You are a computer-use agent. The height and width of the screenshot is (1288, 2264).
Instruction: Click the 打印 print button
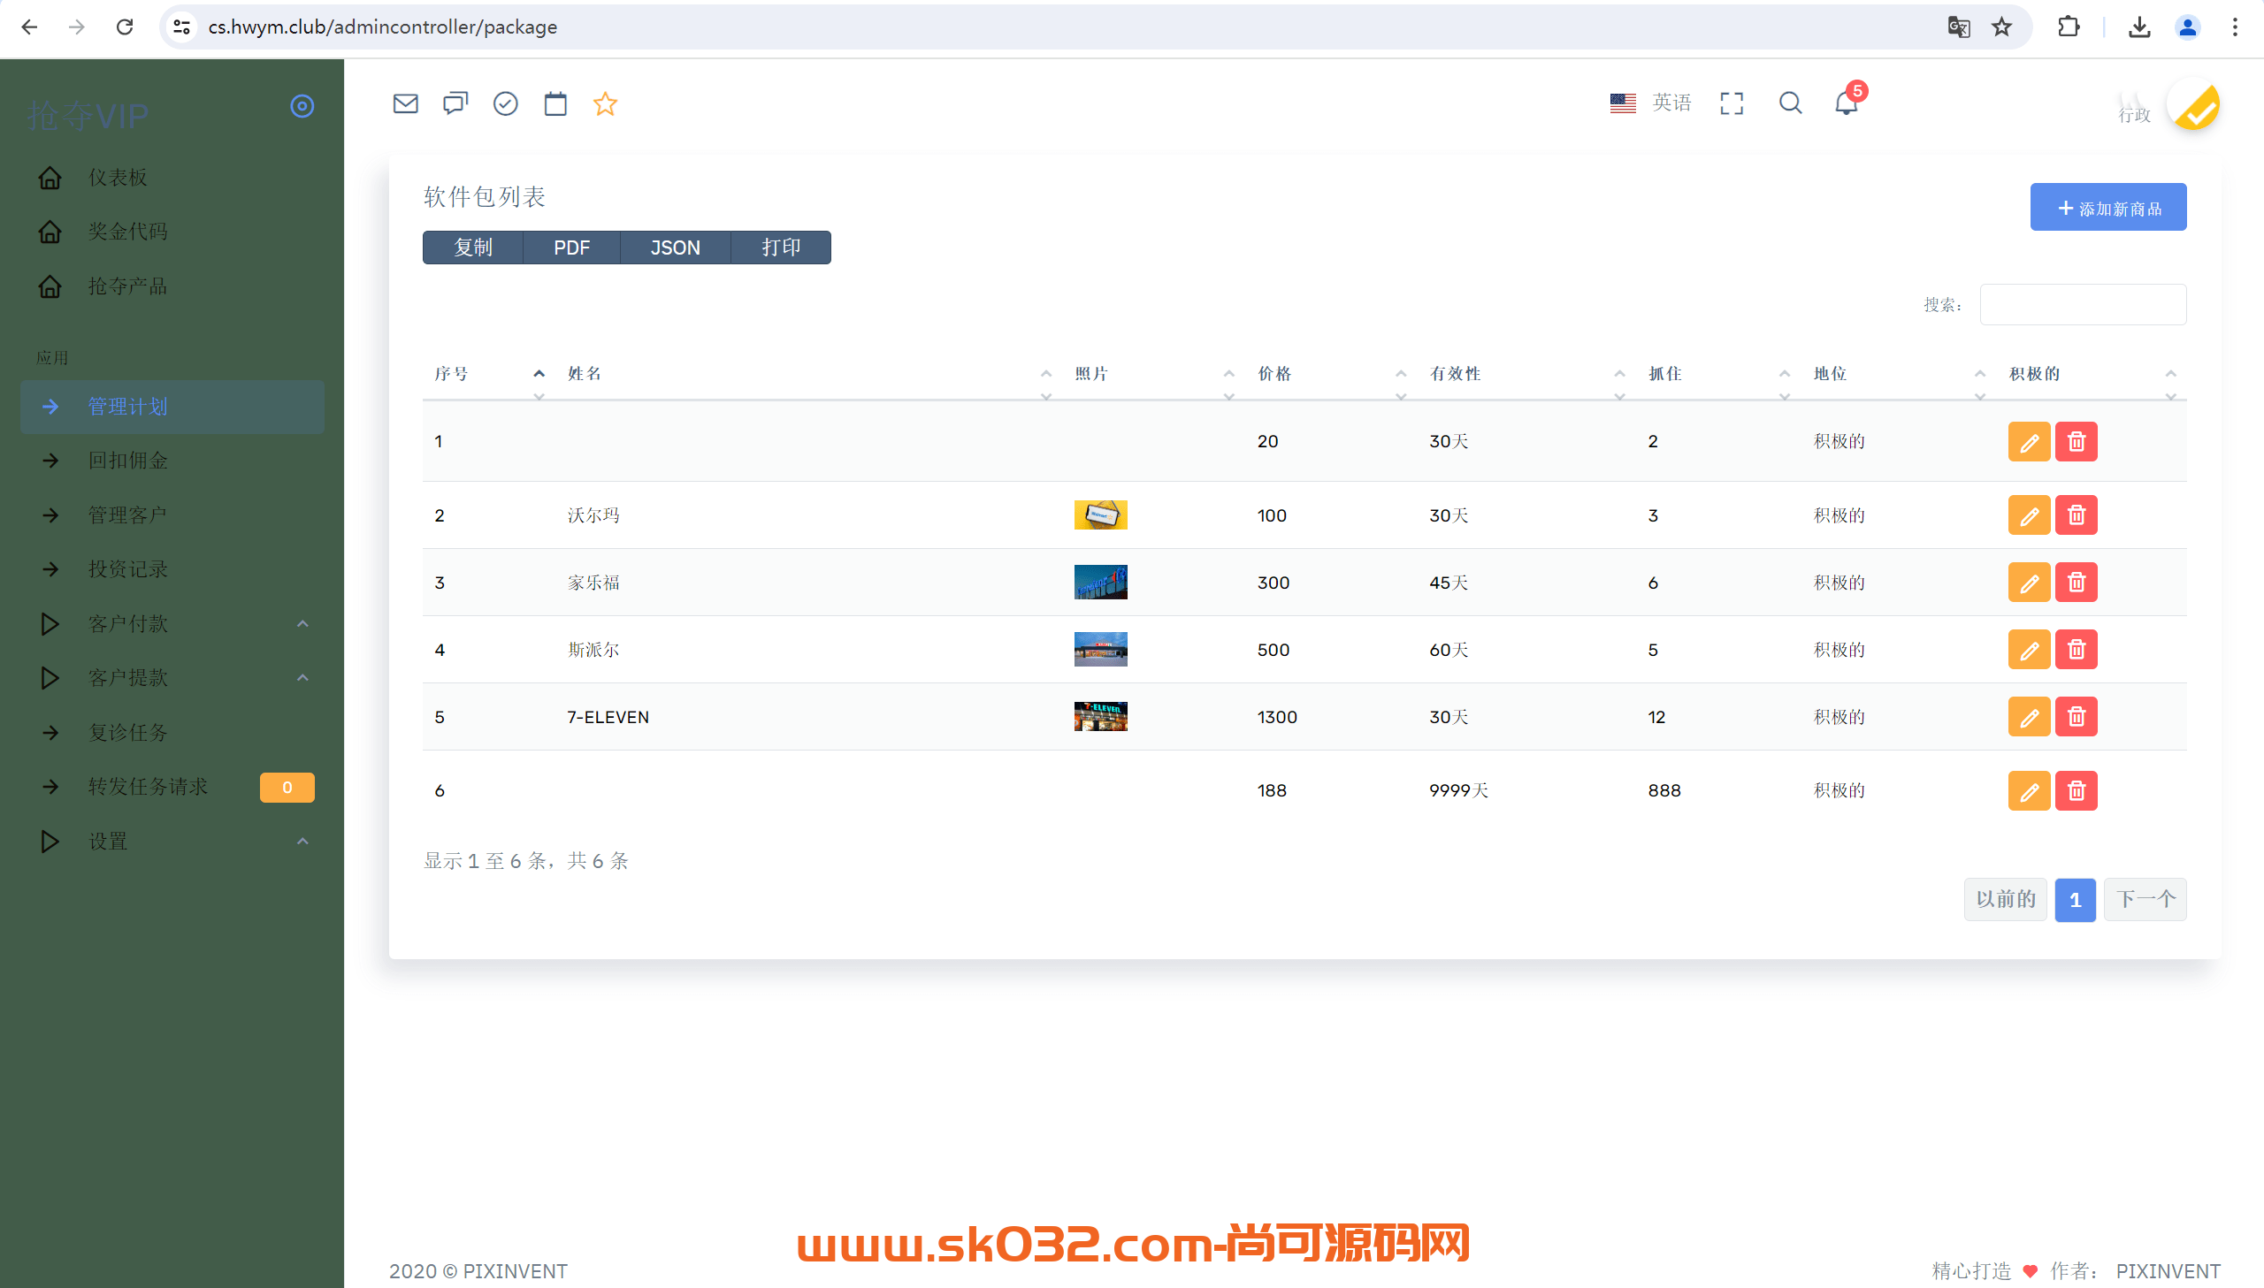coord(780,248)
